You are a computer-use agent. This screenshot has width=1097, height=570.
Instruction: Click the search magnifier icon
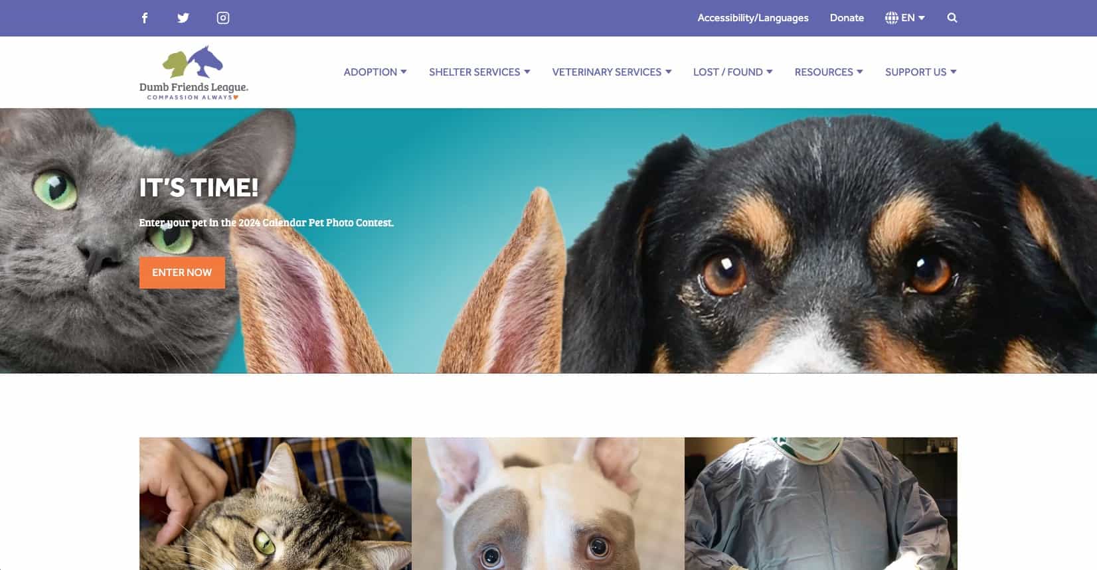tap(952, 18)
